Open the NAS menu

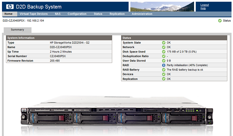click(x=58, y=14)
